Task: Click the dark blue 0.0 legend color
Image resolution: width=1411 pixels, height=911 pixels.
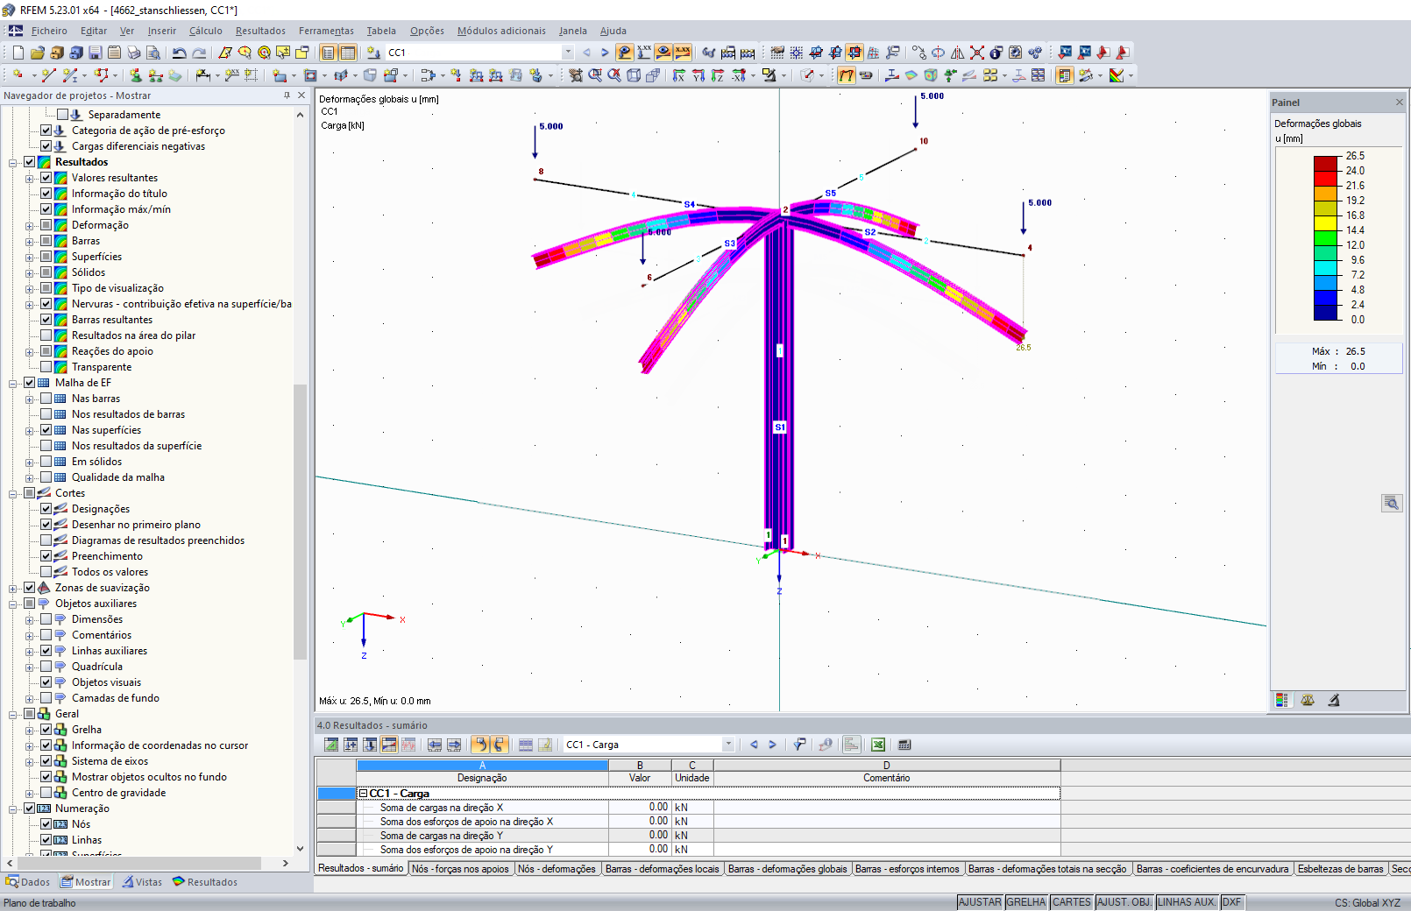Action: [1325, 312]
